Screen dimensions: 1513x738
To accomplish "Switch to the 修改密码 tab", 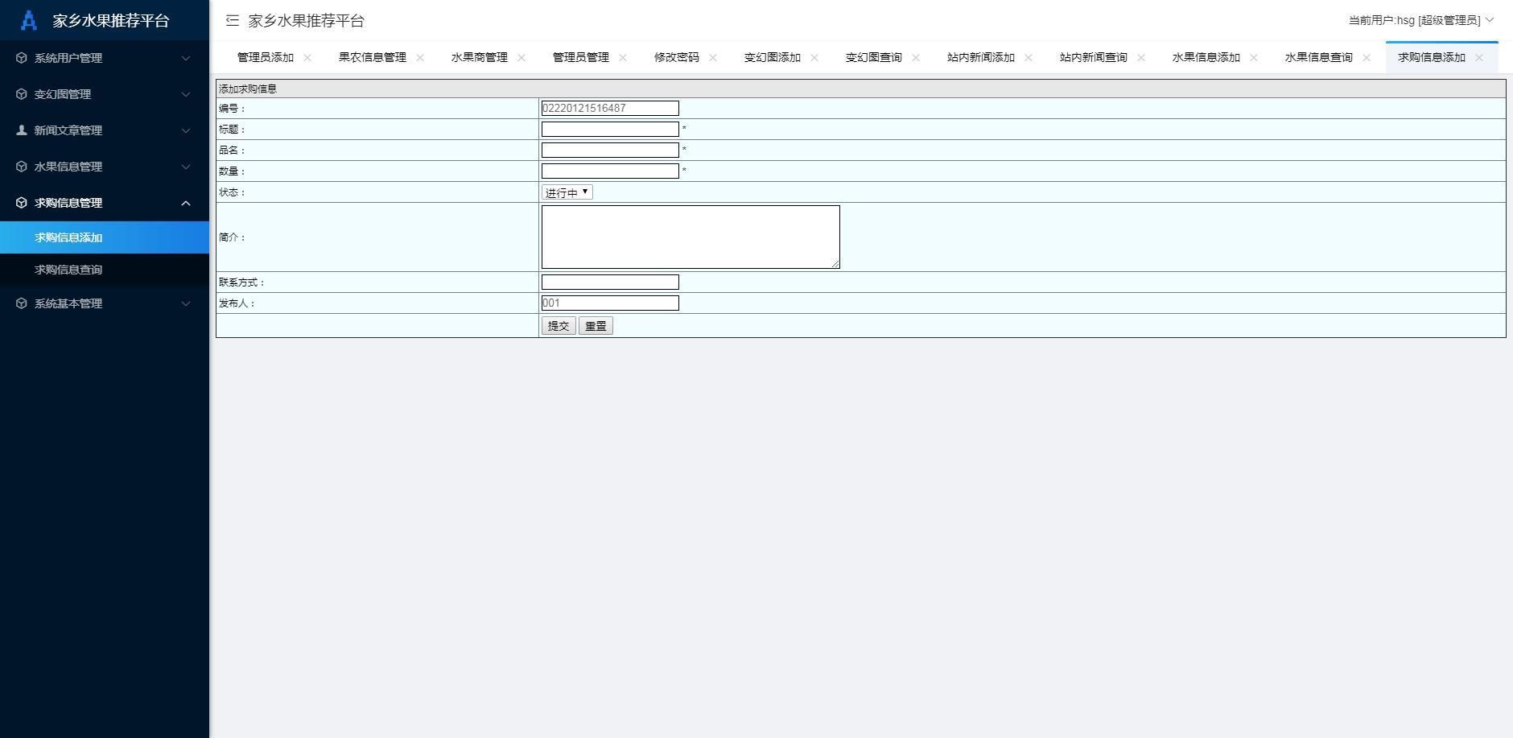I will tap(675, 57).
